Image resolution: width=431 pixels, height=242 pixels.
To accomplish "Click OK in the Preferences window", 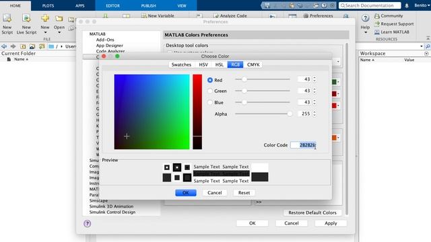I will (x=253, y=223).
